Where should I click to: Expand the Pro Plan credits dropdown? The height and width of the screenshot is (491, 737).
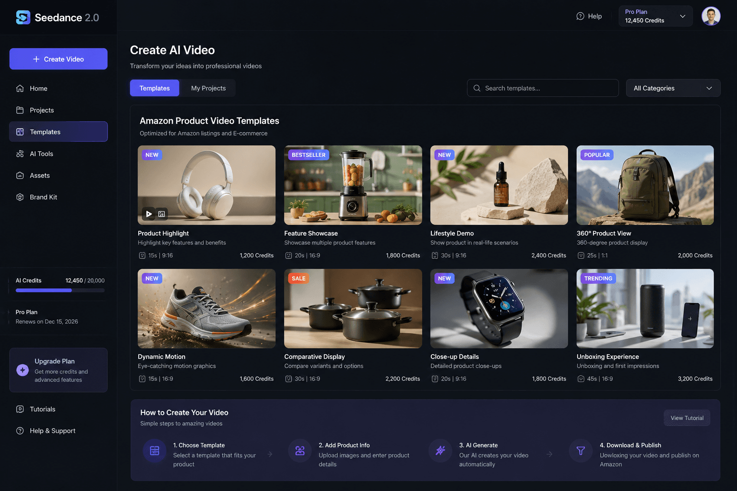click(655, 16)
